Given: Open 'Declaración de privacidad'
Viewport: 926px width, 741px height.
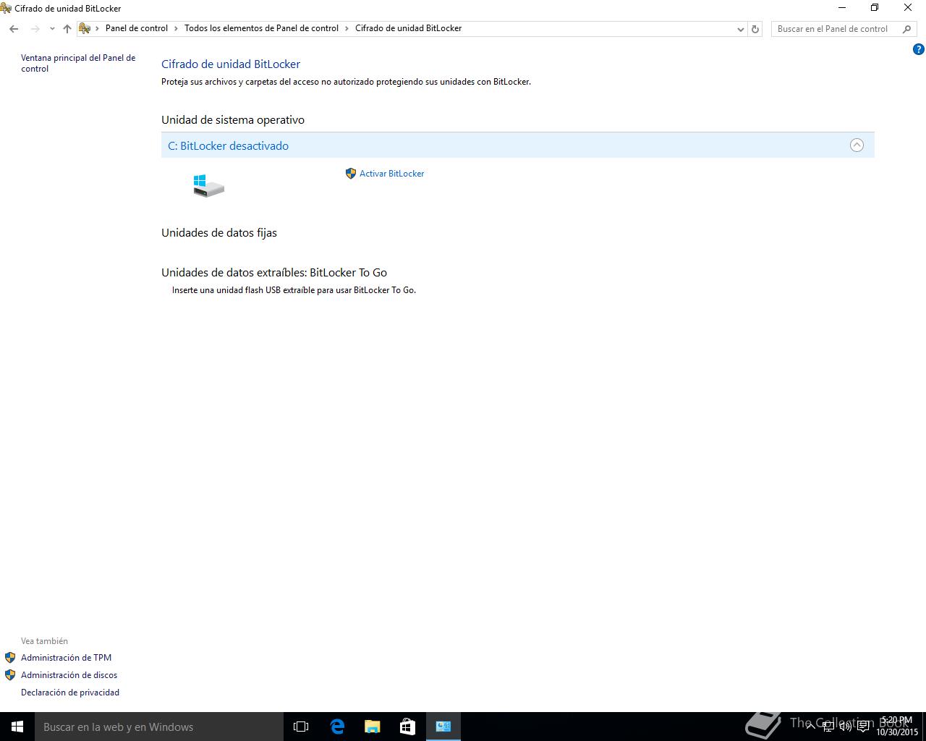Looking at the screenshot, I should pos(70,693).
